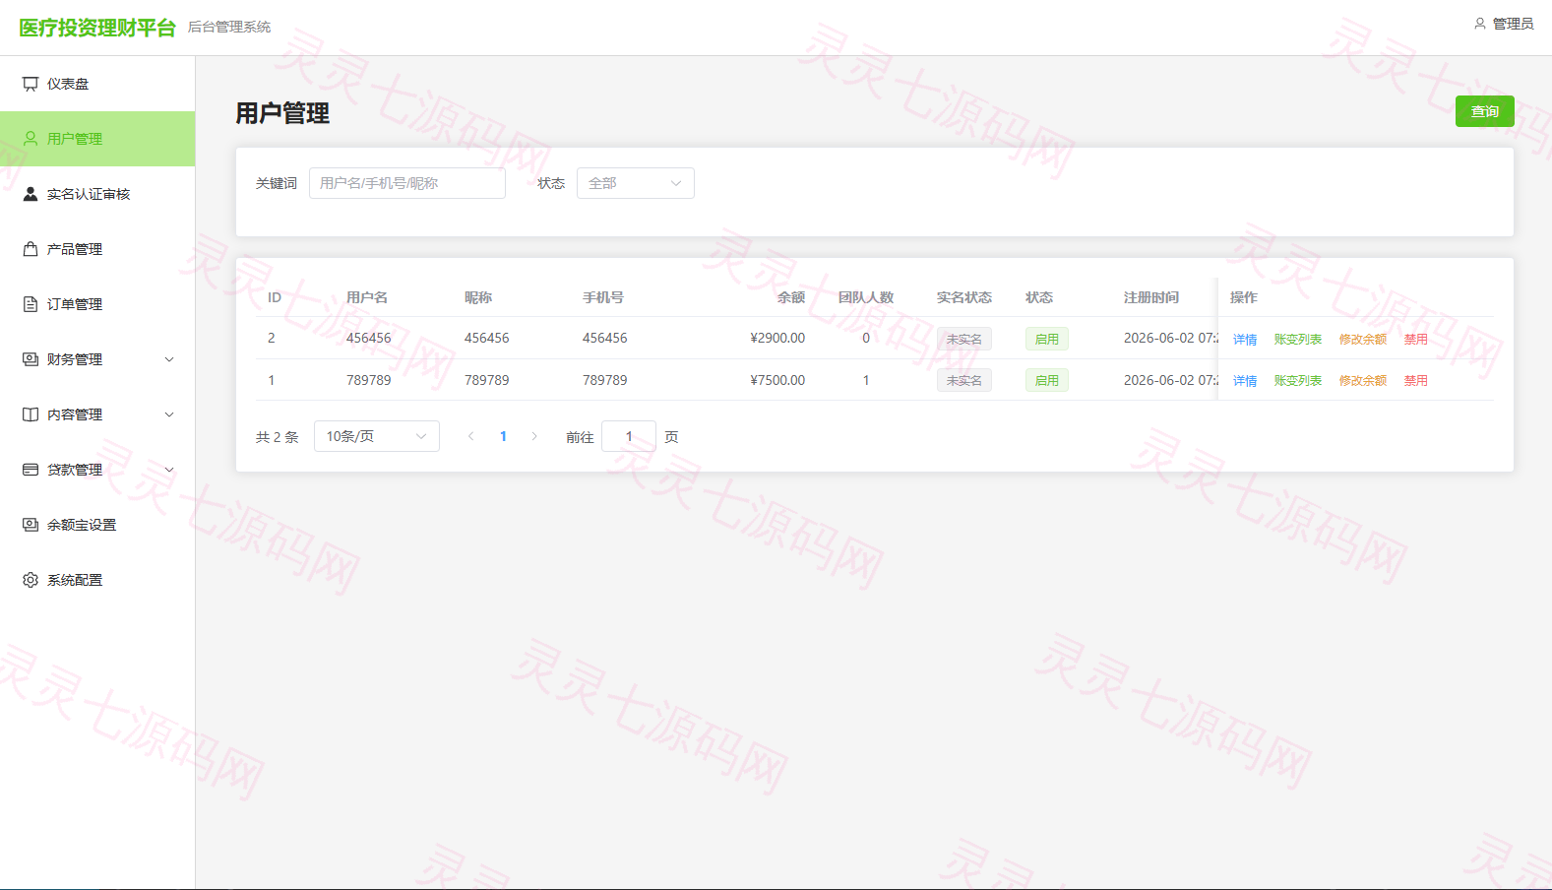Expand the 贷款管理 submenu chevron
1552x890 pixels.
coord(169,470)
